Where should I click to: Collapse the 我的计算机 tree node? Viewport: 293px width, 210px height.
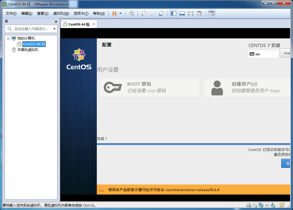pos(8,38)
